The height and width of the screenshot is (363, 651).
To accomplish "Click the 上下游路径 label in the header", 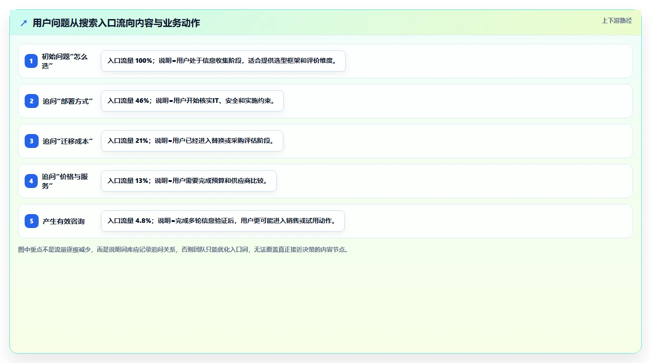I will point(617,20).
